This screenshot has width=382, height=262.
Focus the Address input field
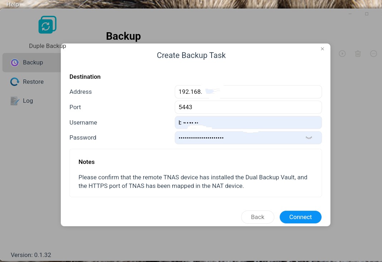[x=248, y=92]
